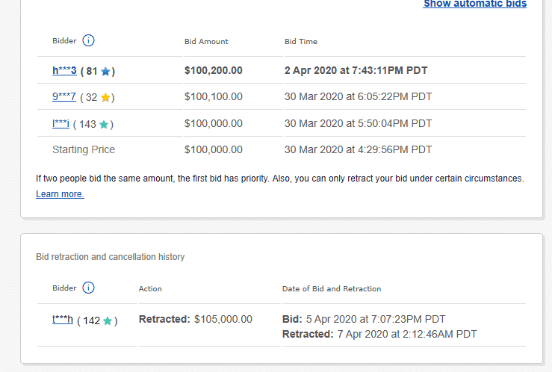
Task: Click the Bid retraction and cancellation history heading
Action: [x=111, y=257]
